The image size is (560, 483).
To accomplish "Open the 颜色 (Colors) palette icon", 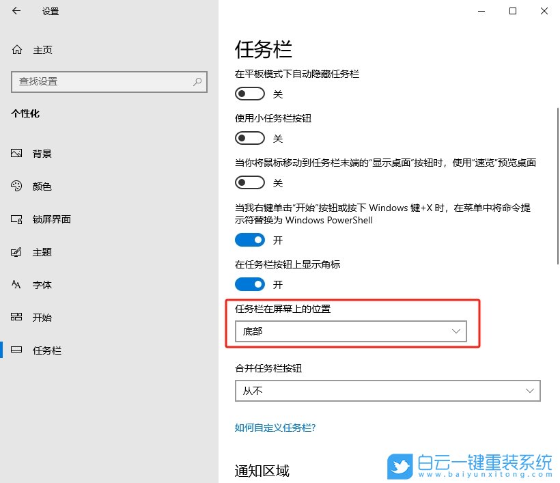I will click(x=17, y=186).
